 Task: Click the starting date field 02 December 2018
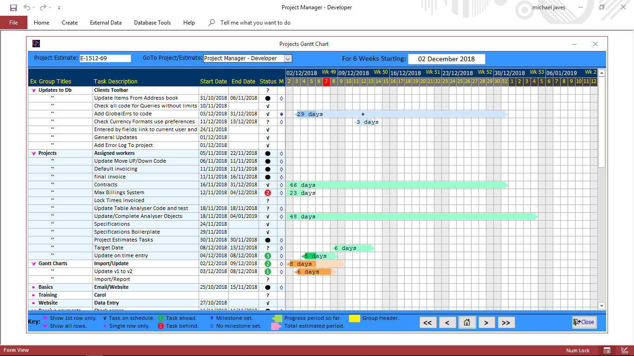click(x=446, y=59)
